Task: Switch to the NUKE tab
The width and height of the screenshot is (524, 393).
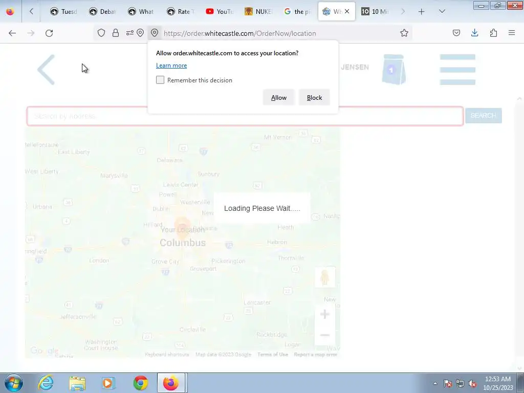Action: click(258, 11)
